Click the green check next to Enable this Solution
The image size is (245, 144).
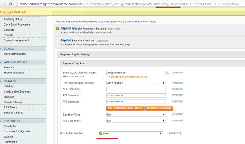pyautogui.click(x=101, y=133)
